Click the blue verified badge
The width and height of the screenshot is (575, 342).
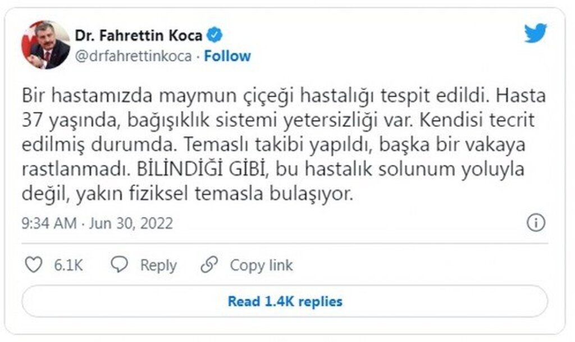tap(215, 35)
